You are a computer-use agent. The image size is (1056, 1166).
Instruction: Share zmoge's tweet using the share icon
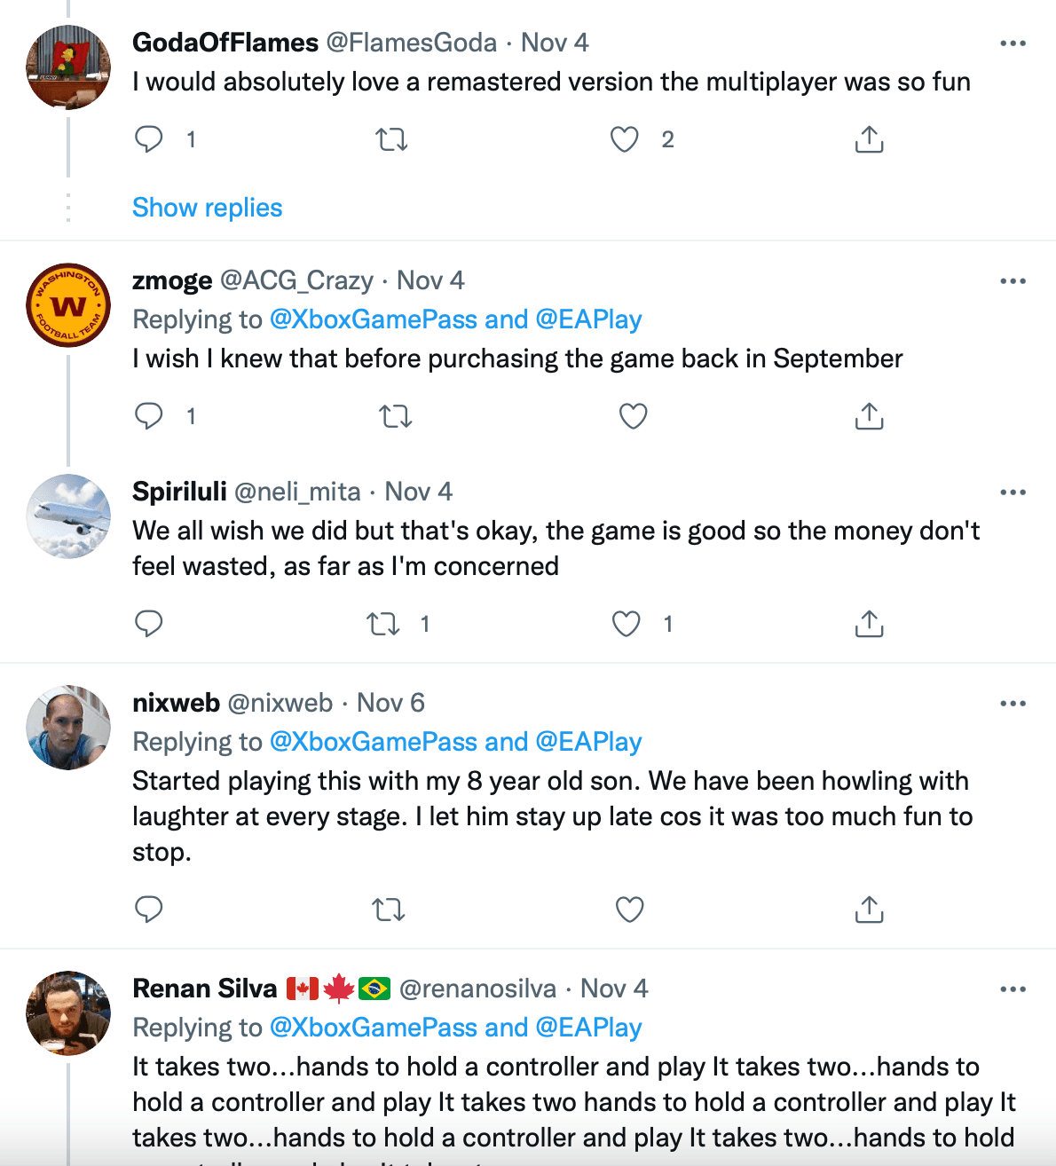tap(870, 416)
